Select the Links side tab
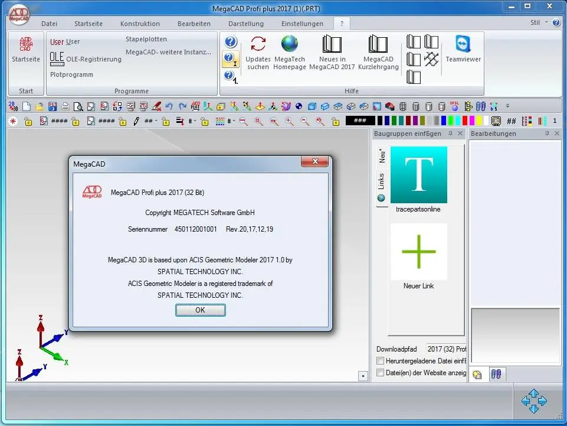This screenshot has height=426, width=567. pos(381,187)
